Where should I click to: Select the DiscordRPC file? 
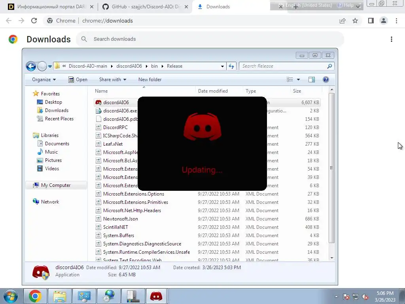(x=115, y=127)
